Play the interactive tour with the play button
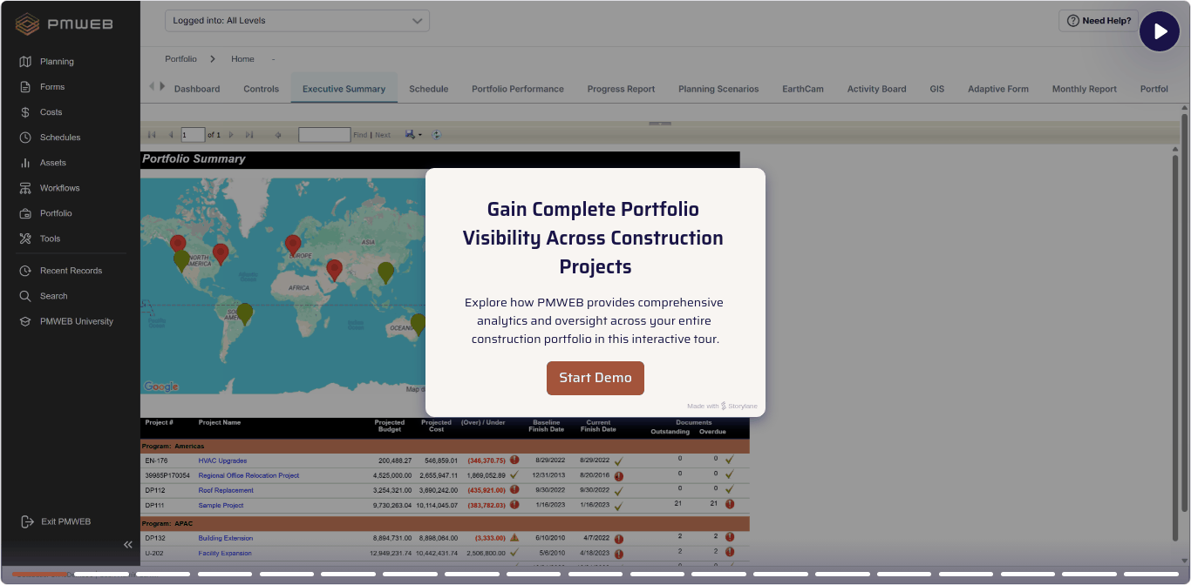The image size is (1191, 585). click(x=1160, y=31)
